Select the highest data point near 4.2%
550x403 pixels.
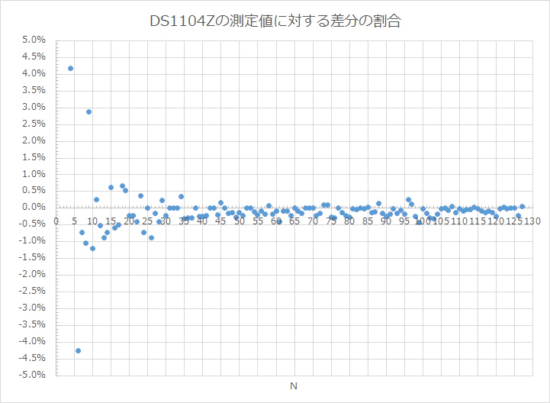pyautogui.click(x=70, y=69)
